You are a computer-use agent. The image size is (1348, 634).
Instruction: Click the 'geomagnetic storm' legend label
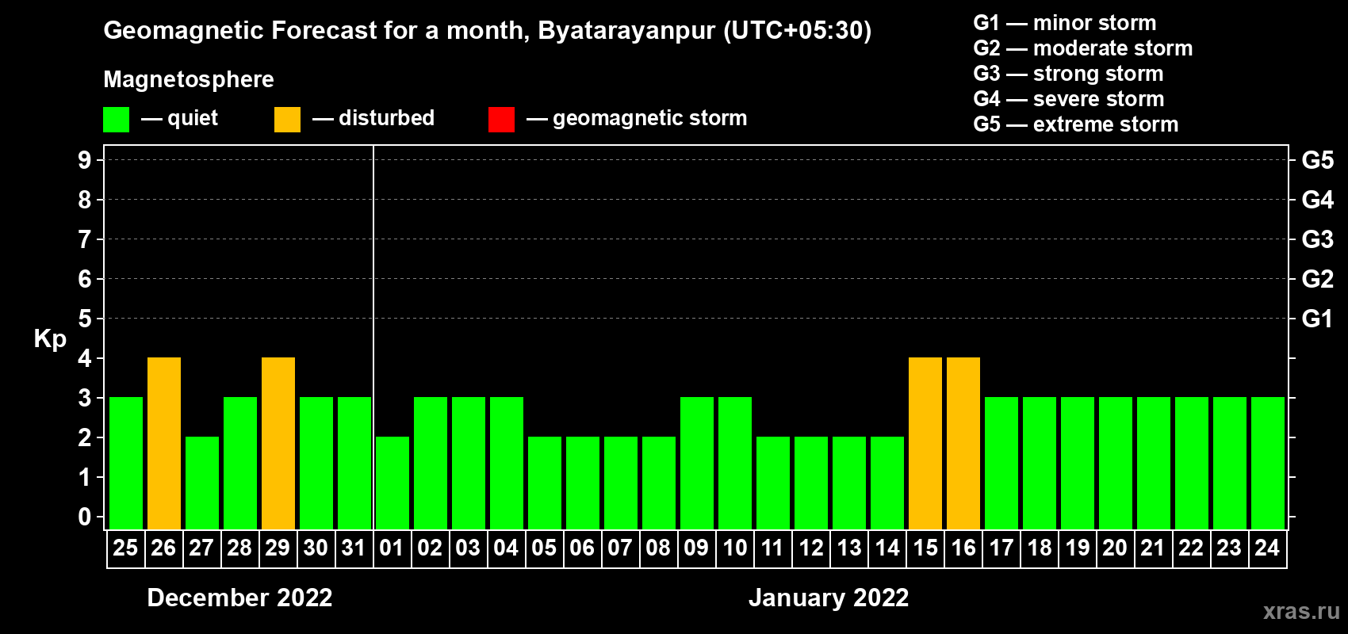[650, 118]
